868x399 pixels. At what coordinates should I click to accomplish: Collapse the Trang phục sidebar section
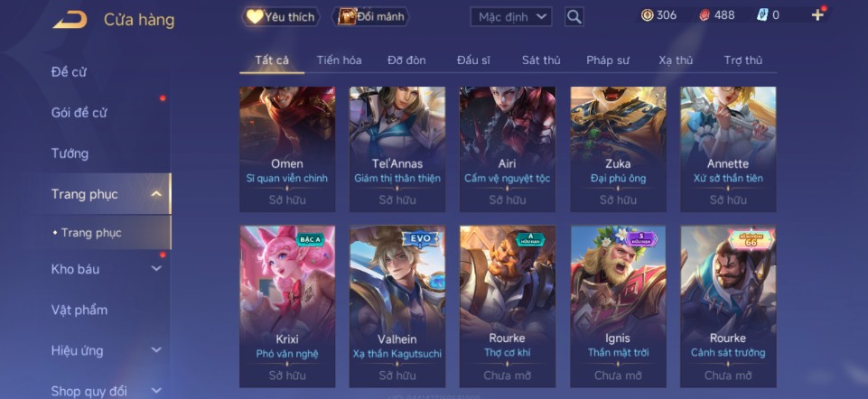(x=156, y=194)
